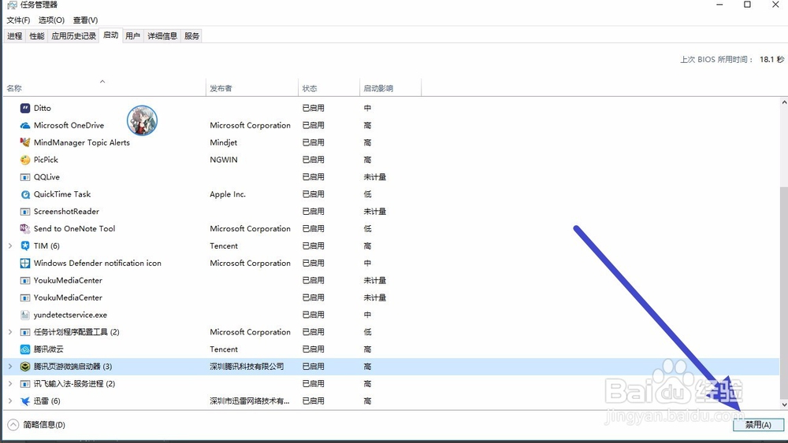This screenshot has height=443, width=788.
Task: Switch to the 性能 tab
Action: [37, 36]
